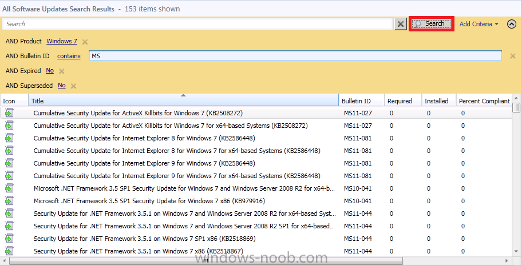Click the vertical scrollbar up arrow

(517, 98)
